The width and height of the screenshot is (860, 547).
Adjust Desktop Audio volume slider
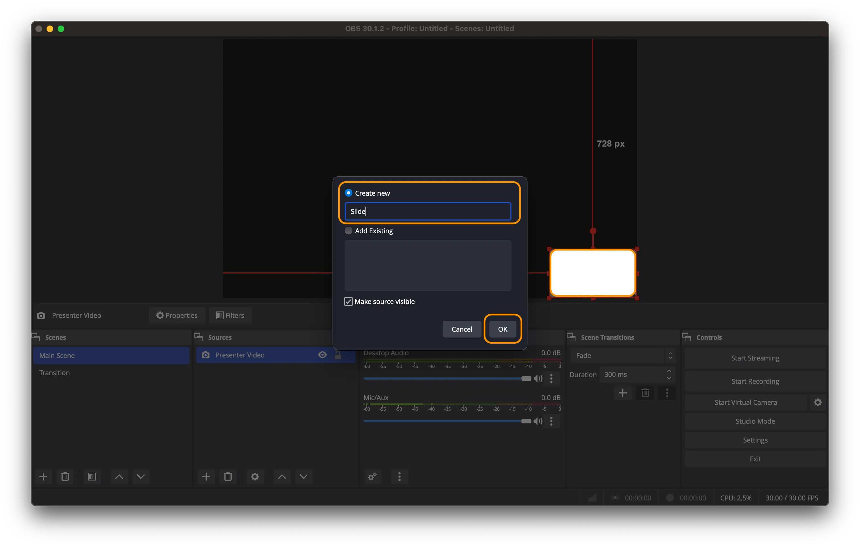coord(447,378)
